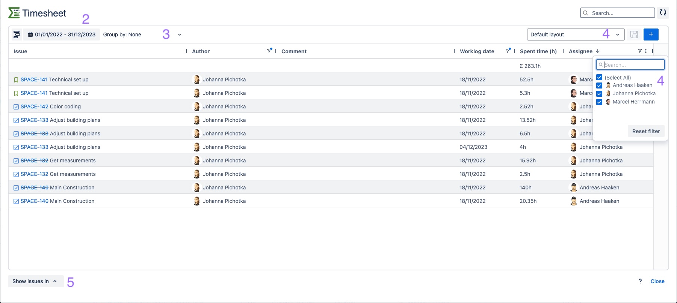Open the Author column filter icon
This screenshot has width=677, height=303.
269,51
